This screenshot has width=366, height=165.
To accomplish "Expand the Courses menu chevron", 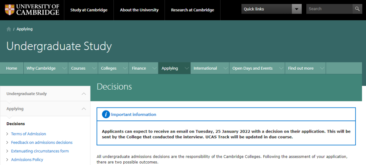I will pyautogui.click(x=94, y=68).
